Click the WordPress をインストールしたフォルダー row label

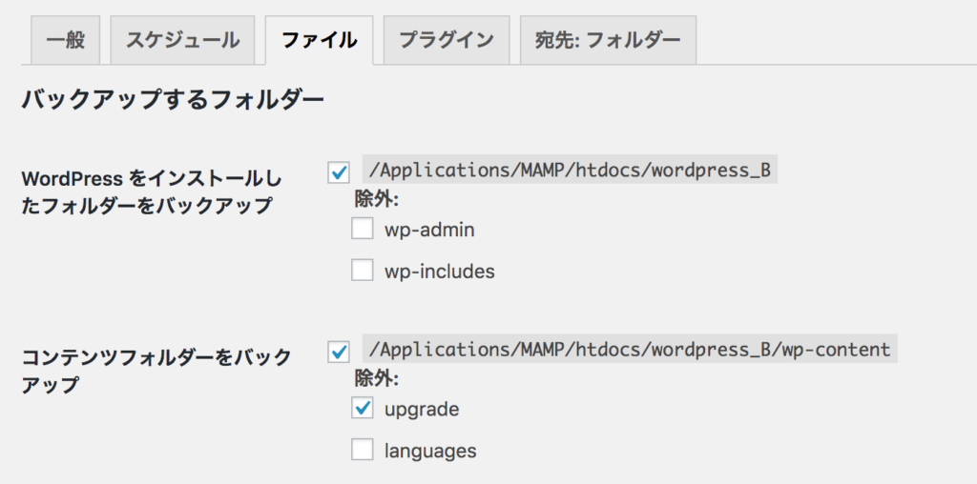(152, 192)
